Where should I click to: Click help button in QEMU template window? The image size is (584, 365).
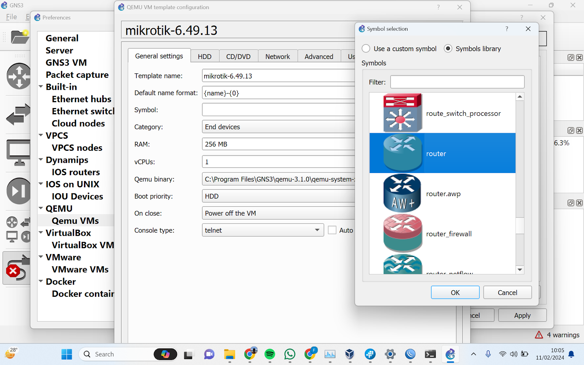pyautogui.click(x=438, y=7)
